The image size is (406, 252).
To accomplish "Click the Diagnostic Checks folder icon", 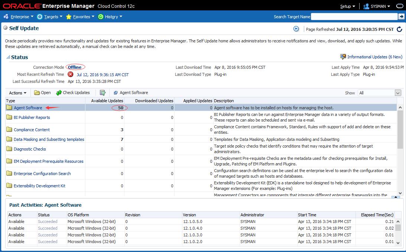I will (9, 149).
